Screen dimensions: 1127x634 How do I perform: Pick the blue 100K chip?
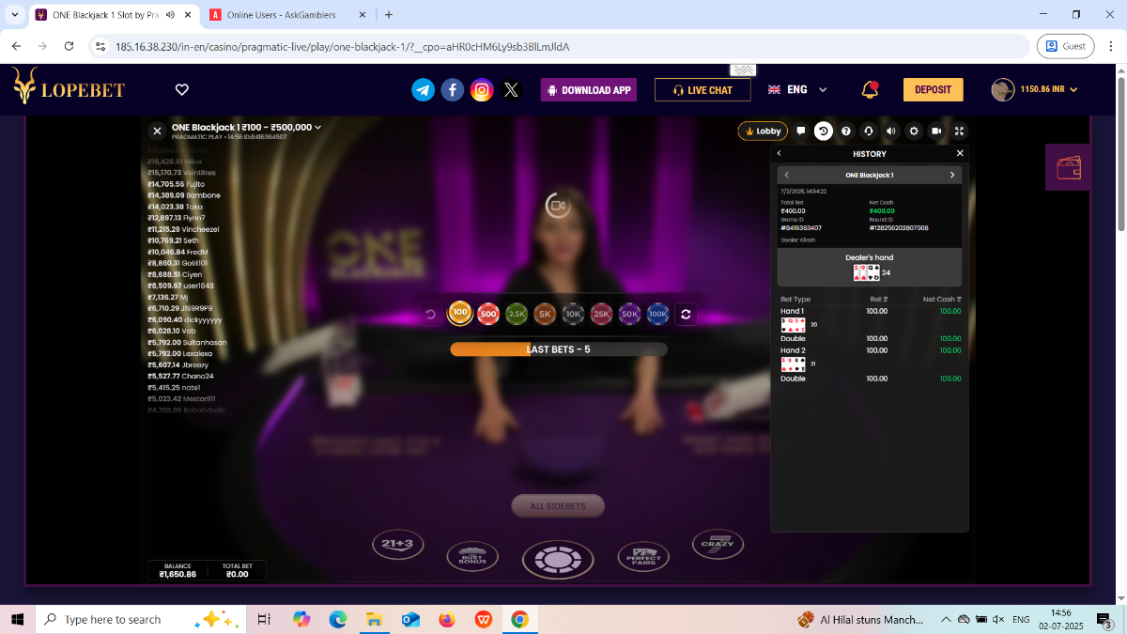[x=657, y=315]
